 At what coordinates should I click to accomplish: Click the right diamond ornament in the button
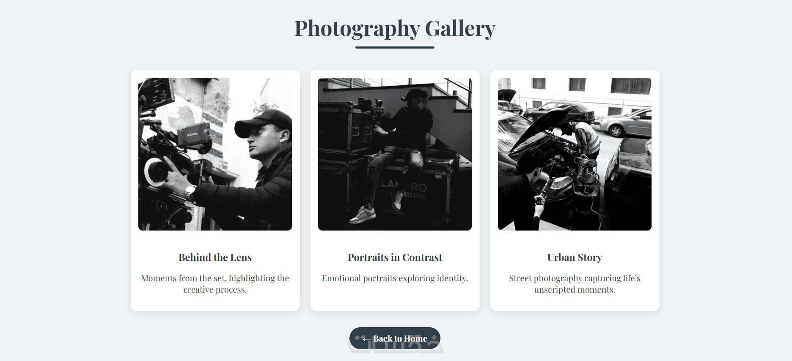click(434, 337)
